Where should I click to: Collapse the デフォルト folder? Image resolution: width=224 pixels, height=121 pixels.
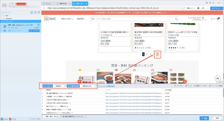click(x=2, y=22)
